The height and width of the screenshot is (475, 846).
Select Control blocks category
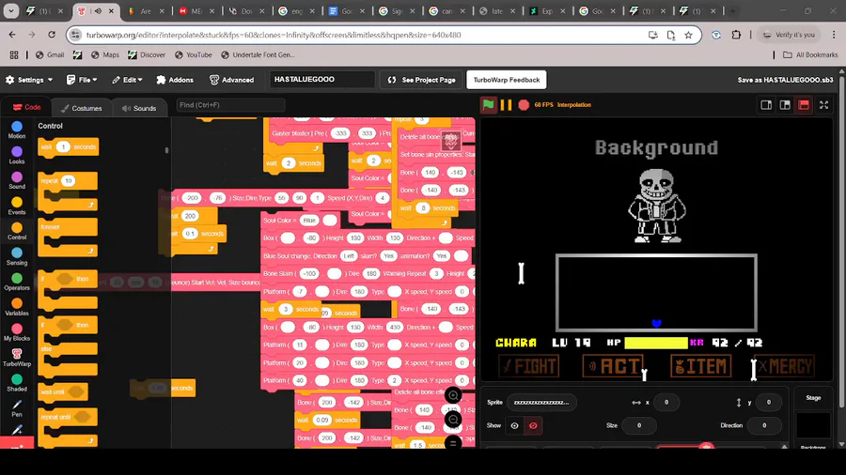point(17,231)
